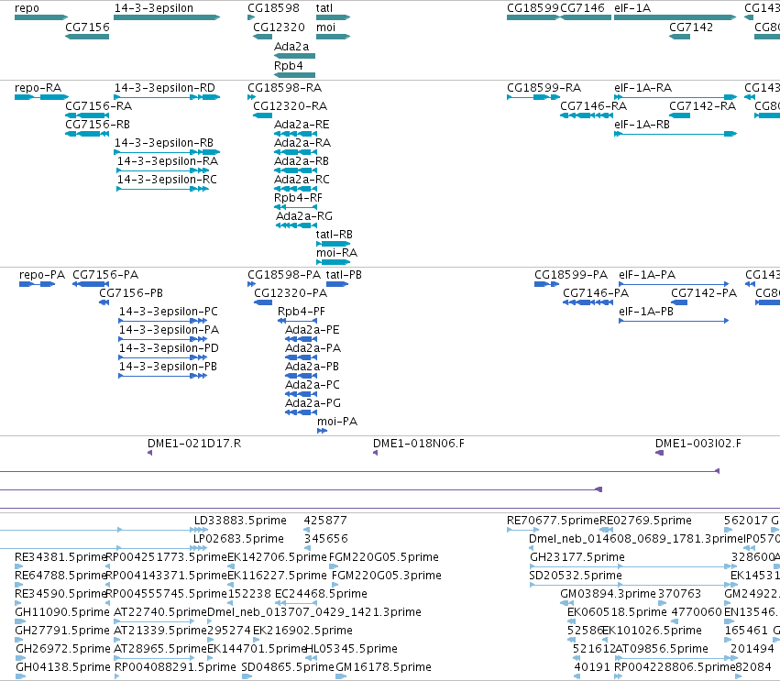The height and width of the screenshot is (681, 780).
Task: Click the 14-3-3epsilon-PD protein label
Action: [169, 348]
